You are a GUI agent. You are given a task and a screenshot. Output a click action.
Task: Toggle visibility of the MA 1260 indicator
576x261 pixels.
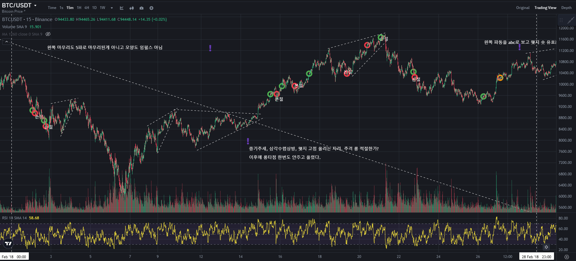click(48, 34)
